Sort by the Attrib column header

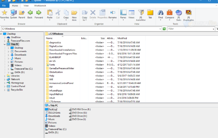pyautogui.click(x=111, y=38)
